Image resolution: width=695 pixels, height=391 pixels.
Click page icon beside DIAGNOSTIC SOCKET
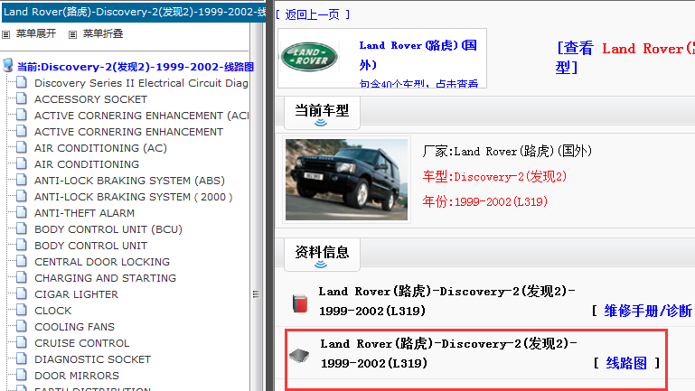coord(22,358)
